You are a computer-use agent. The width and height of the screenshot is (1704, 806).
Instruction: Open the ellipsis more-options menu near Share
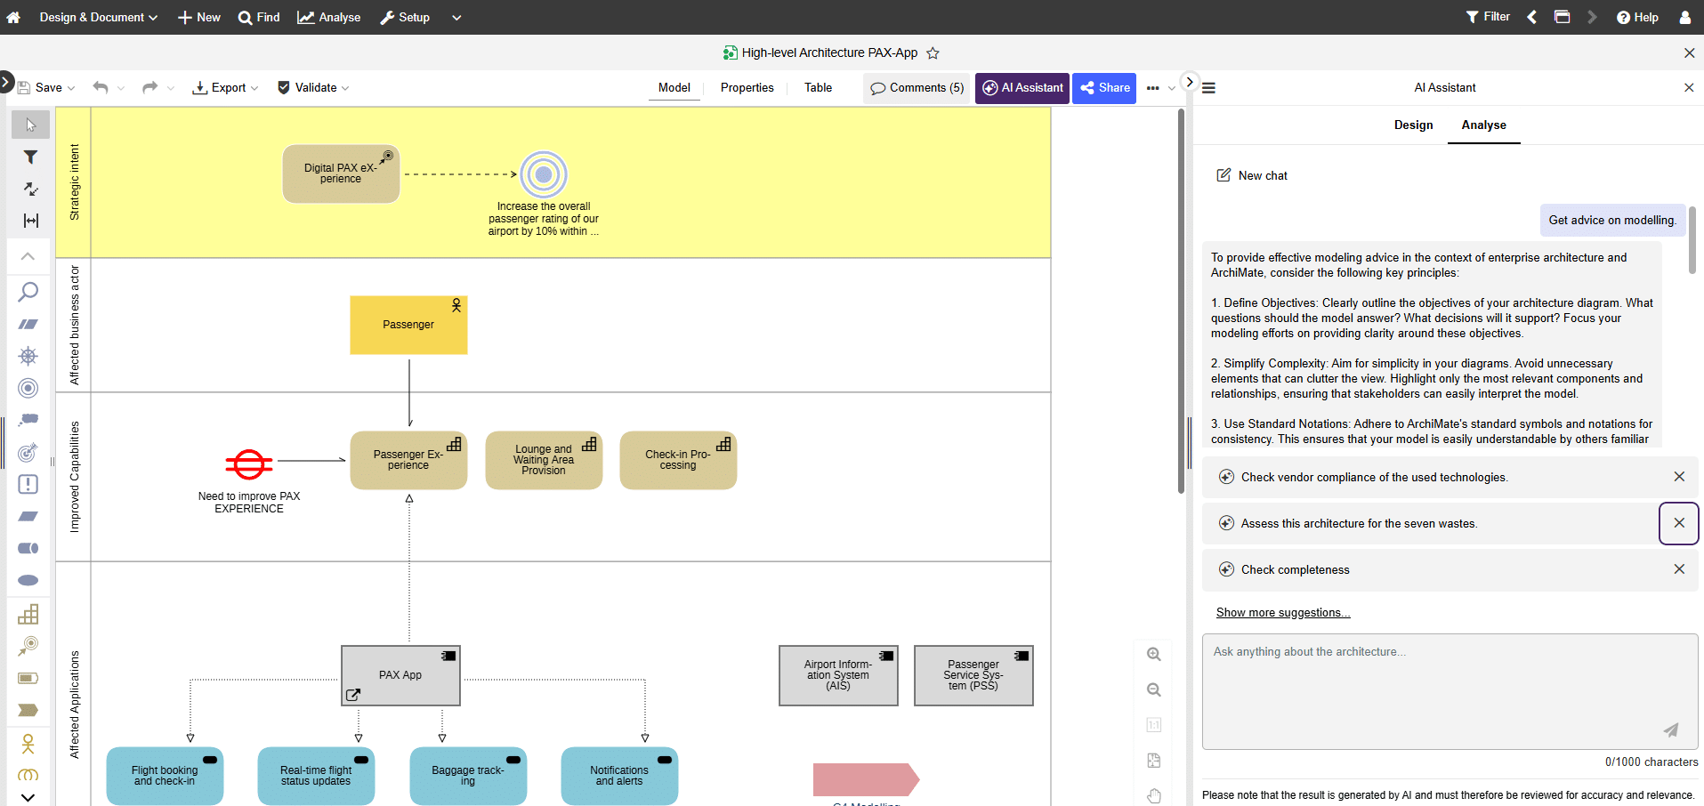click(x=1154, y=87)
